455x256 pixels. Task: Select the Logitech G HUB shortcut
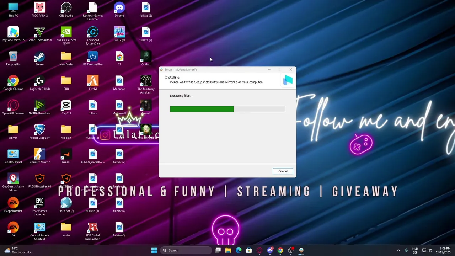point(40,83)
